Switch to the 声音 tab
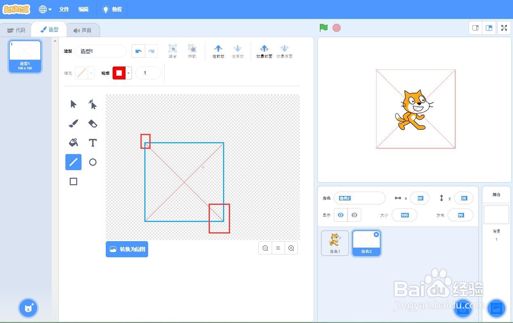The height and width of the screenshot is (323, 513). 83,30
